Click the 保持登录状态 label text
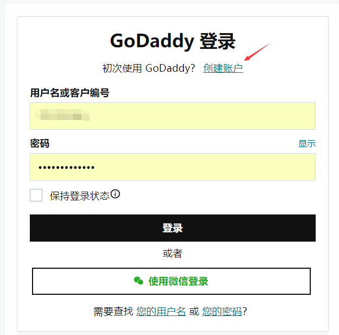This screenshot has width=339, height=335. [x=80, y=196]
